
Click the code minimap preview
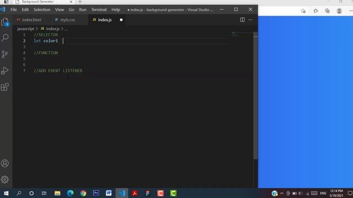234,34
